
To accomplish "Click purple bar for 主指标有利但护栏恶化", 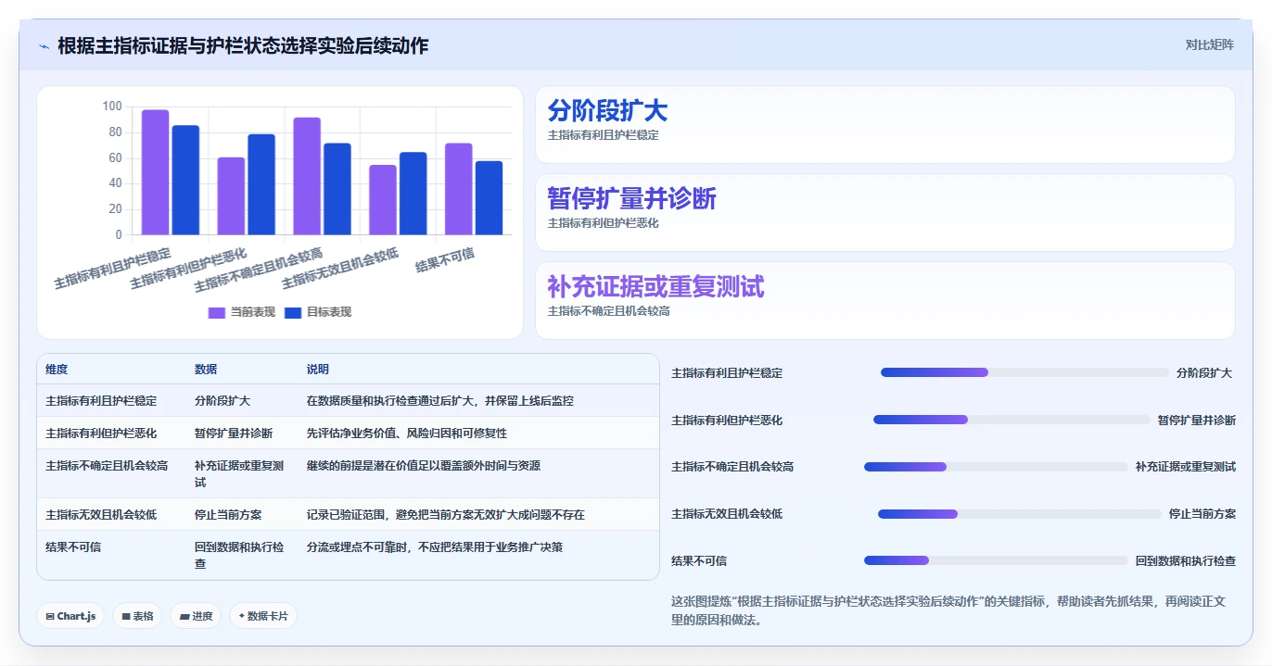I will [x=231, y=196].
